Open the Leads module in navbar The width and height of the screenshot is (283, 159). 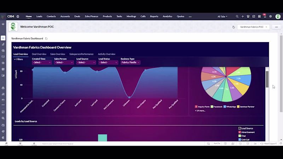(39, 16)
